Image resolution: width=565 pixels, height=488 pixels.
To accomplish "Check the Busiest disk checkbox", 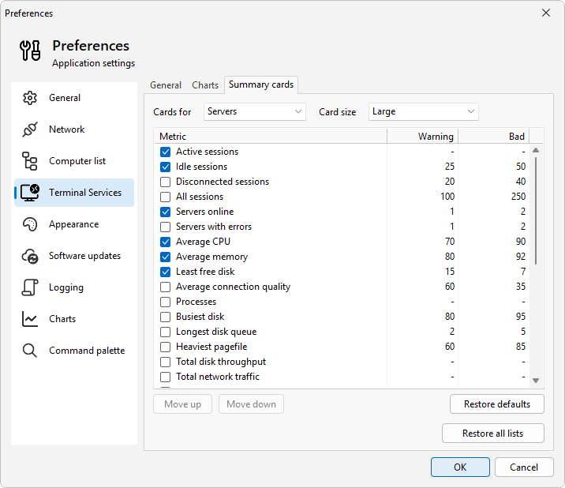I will [166, 317].
